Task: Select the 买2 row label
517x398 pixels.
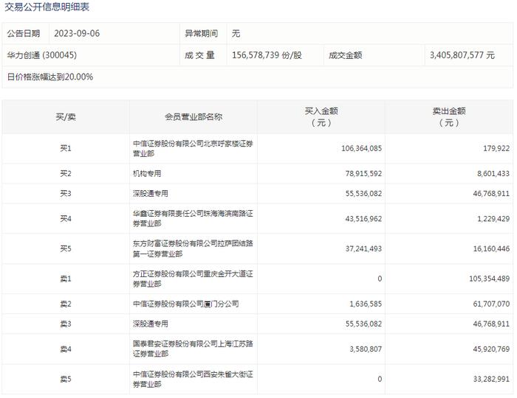Action: coord(66,173)
